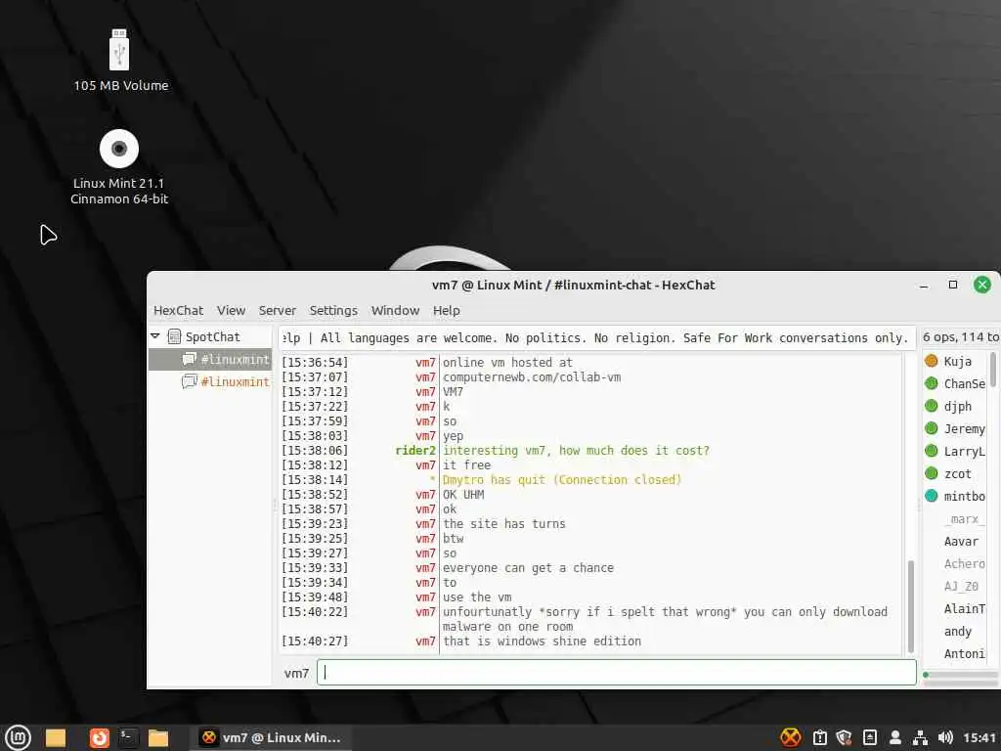Click message 'everyone can get a chance'
This screenshot has height=751, width=1001.
(528, 568)
